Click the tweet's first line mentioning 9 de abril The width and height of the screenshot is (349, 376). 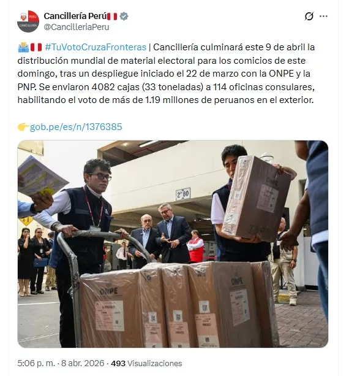(166, 47)
